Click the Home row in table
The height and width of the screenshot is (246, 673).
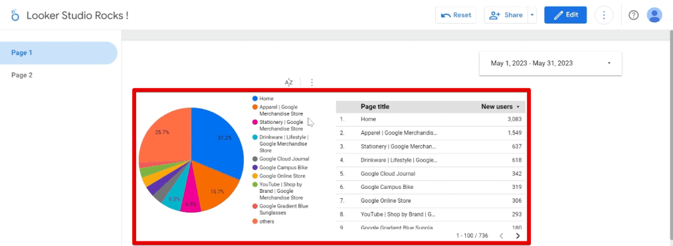pos(430,119)
